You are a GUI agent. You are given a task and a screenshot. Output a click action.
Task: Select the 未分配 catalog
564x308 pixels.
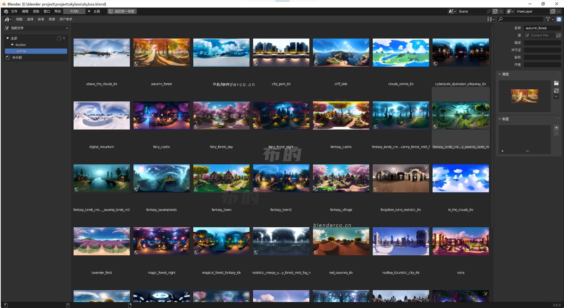[17, 58]
